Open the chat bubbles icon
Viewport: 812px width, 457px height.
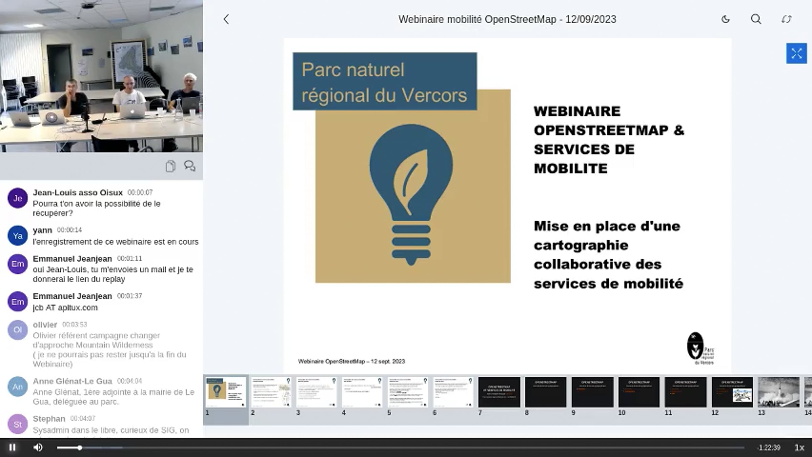pos(189,166)
